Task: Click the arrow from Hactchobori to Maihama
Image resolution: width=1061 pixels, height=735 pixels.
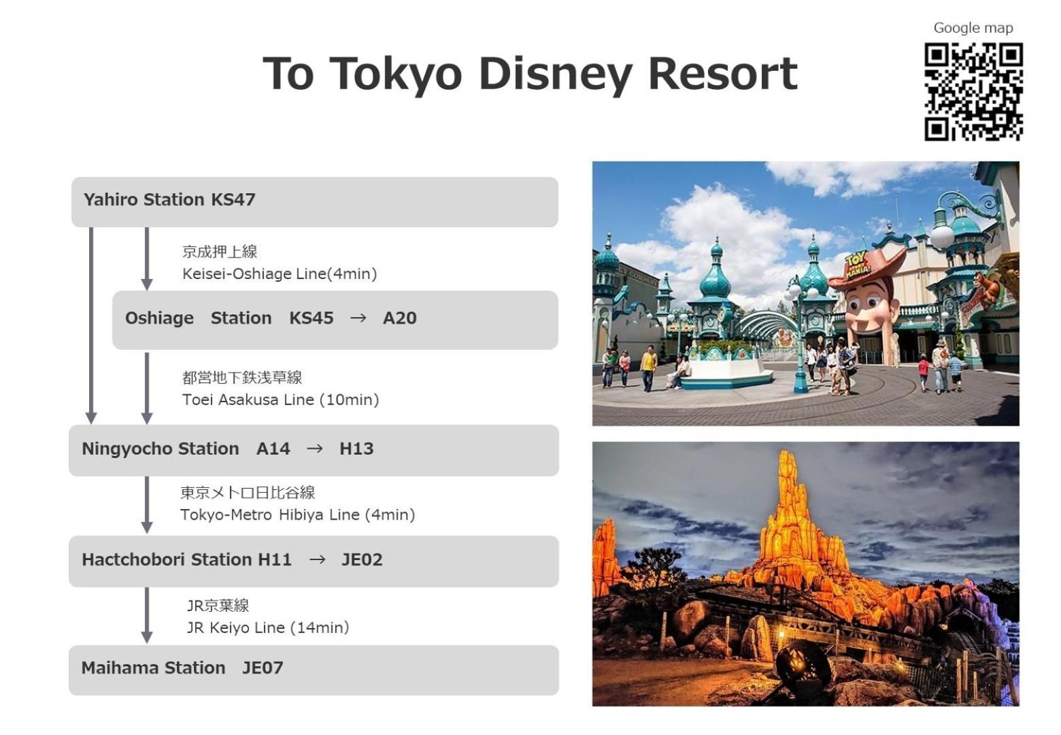Action: point(146,615)
